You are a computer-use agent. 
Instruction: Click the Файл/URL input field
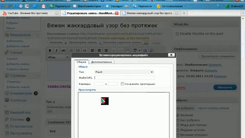[x=124, y=78]
